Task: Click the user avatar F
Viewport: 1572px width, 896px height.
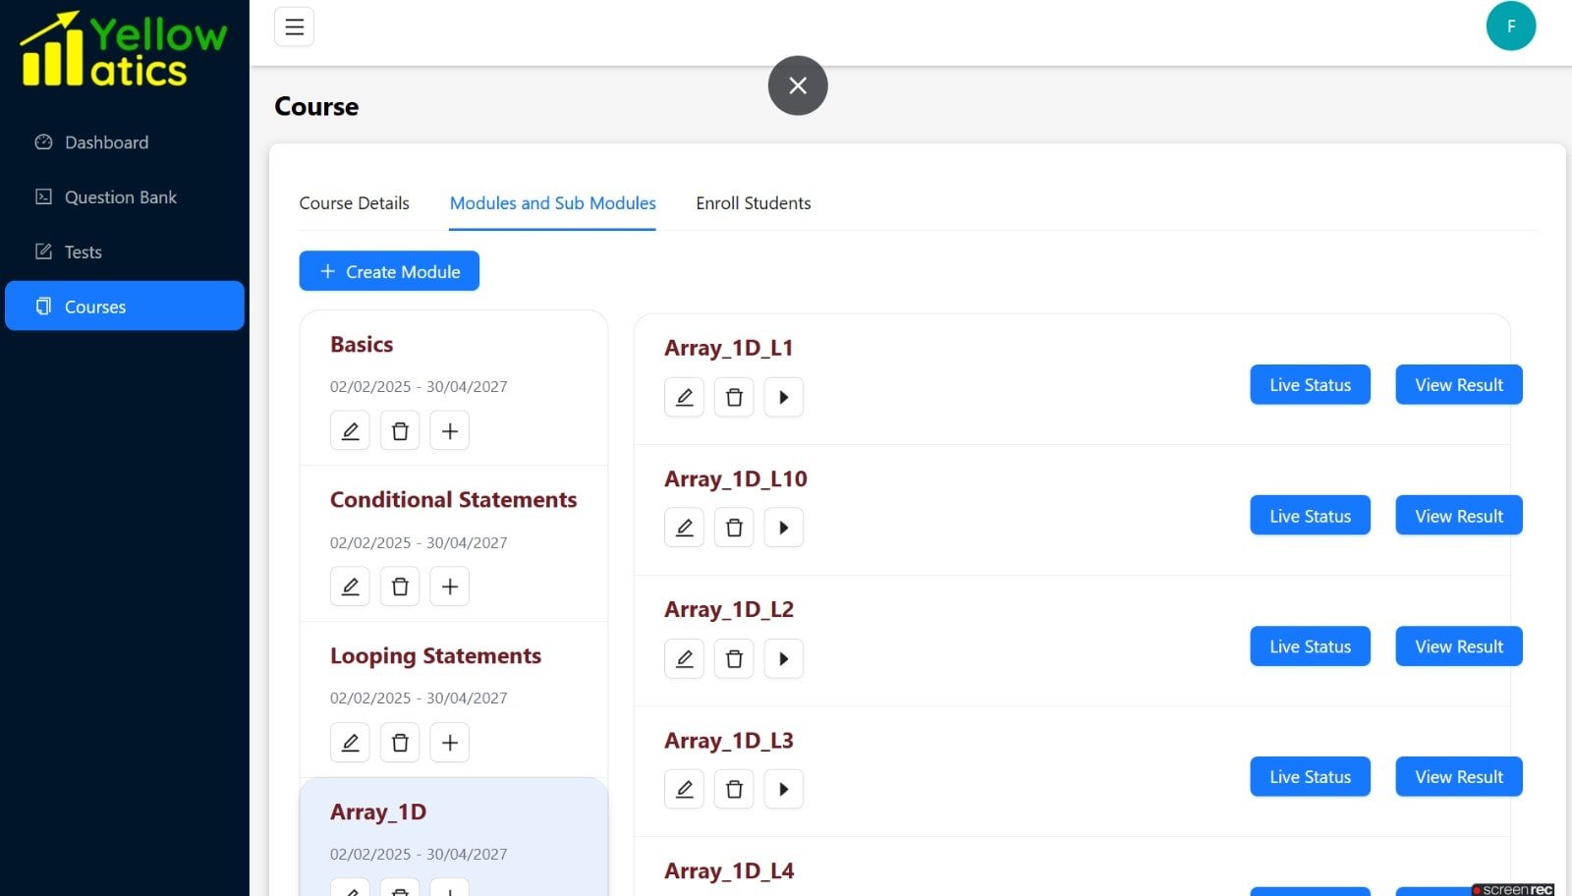Action: (1510, 27)
